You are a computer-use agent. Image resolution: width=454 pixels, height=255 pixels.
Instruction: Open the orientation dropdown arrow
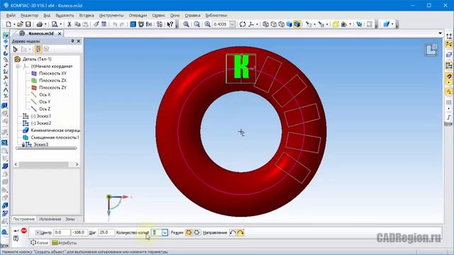click(257, 24)
